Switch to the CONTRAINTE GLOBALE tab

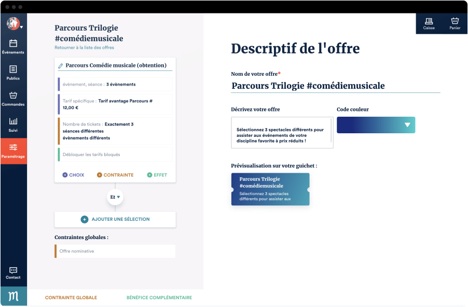71,298
